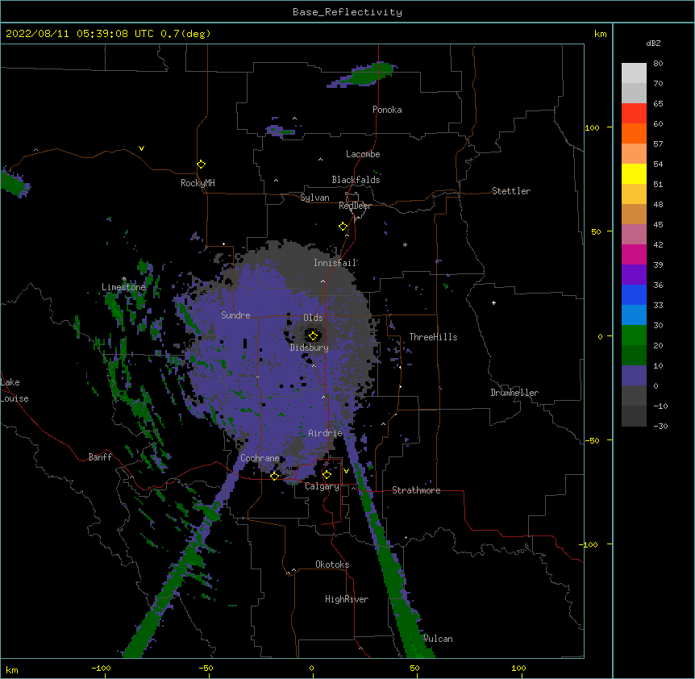Click the Cochrane city label
The height and width of the screenshot is (679, 695).
[260, 458]
